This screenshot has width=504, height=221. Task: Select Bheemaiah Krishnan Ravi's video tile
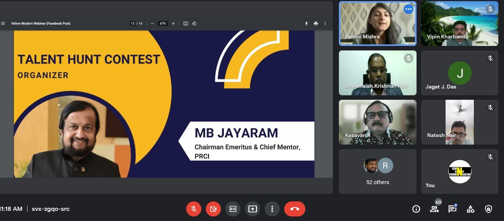click(378, 73)
